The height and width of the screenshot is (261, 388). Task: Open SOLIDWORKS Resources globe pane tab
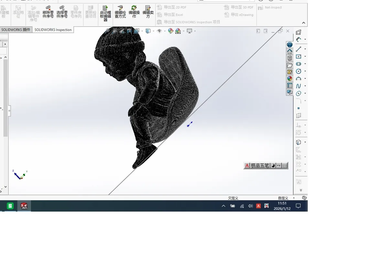(290, 45)
